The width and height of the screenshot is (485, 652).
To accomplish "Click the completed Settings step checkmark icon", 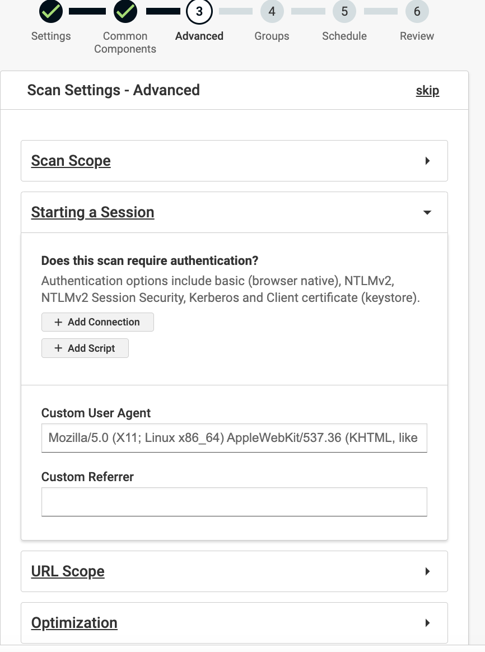I will point(51,12).
